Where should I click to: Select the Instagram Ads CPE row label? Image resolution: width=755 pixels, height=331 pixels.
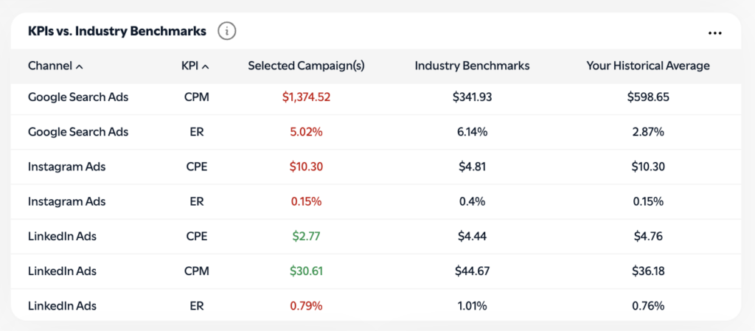pos(66,167)
